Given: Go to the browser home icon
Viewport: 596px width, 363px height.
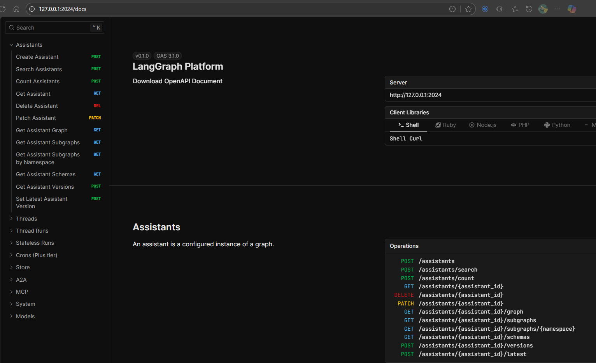Looking at the screenshot, I should 16,9.
